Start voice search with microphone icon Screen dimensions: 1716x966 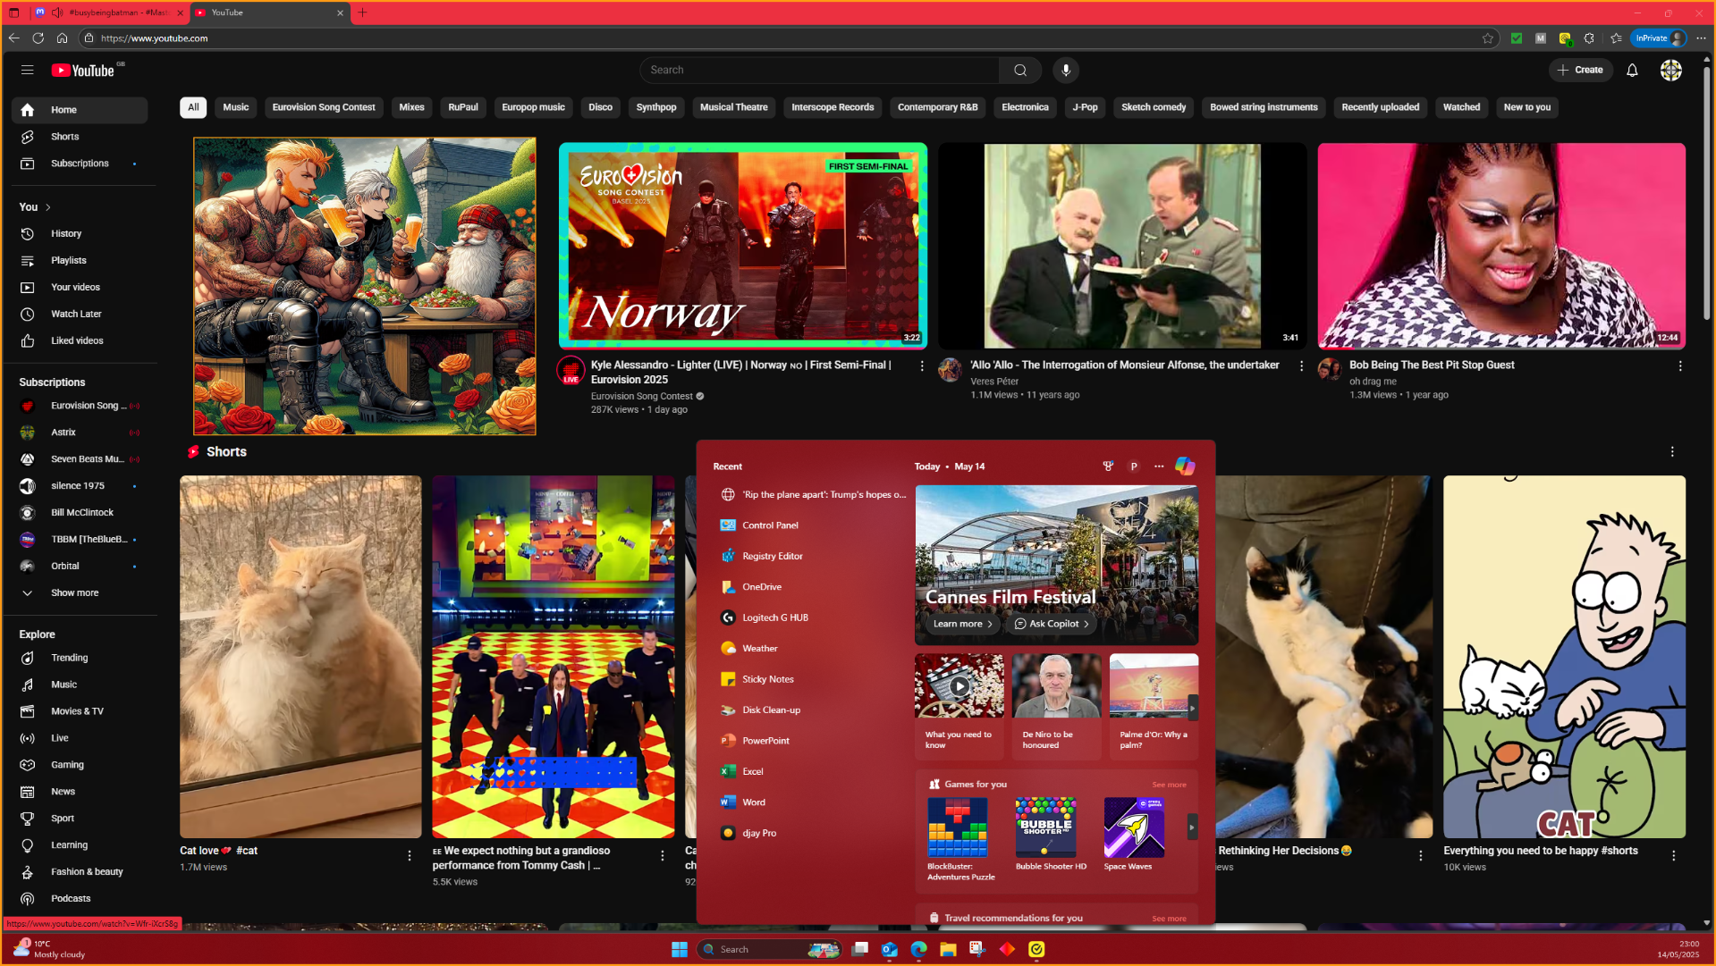pos(1066,70)
